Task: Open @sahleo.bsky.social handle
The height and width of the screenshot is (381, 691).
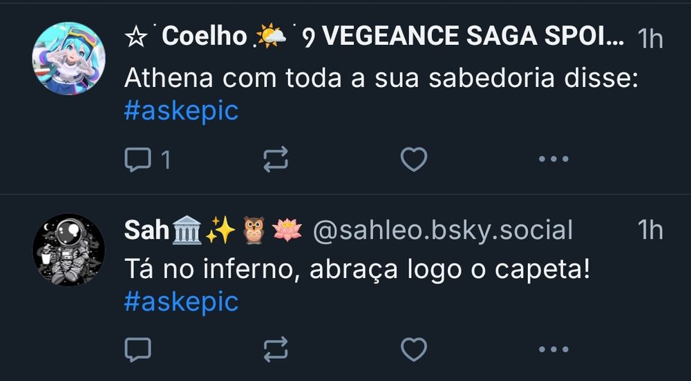Action: pyautogui.click(x=442, y=230)
